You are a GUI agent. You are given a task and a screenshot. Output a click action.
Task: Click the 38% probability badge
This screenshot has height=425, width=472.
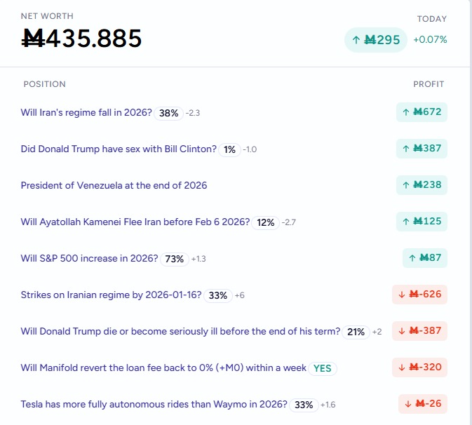[168, 113]
